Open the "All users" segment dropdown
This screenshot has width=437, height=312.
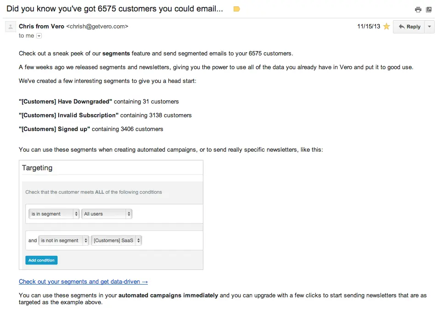pyautogui.click(x=107, y=214)
